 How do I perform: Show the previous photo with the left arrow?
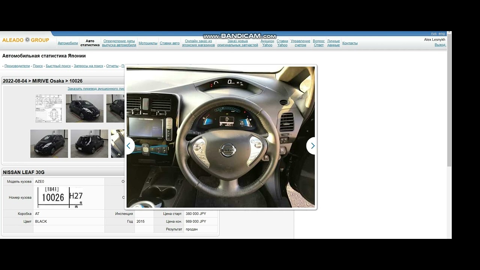[x=129, y=146]
